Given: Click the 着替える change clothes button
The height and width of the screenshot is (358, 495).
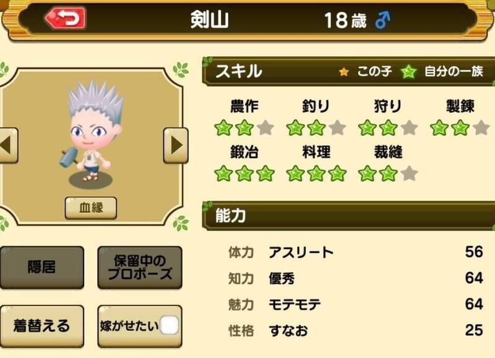Looking at the screenshot, I should point(41,326).
